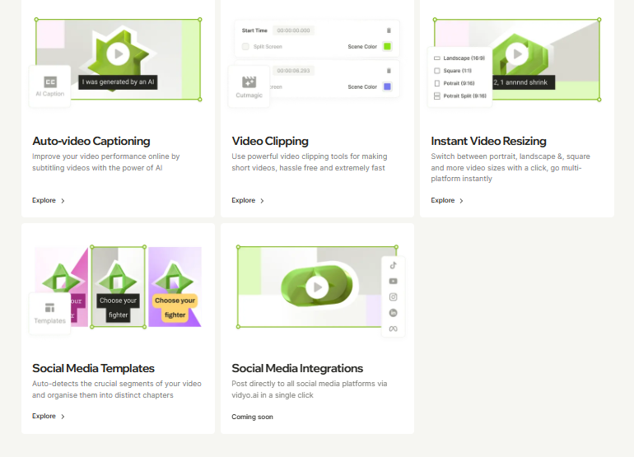
Task: Pick the green Scene Color swatch
Action: point(387,47)
